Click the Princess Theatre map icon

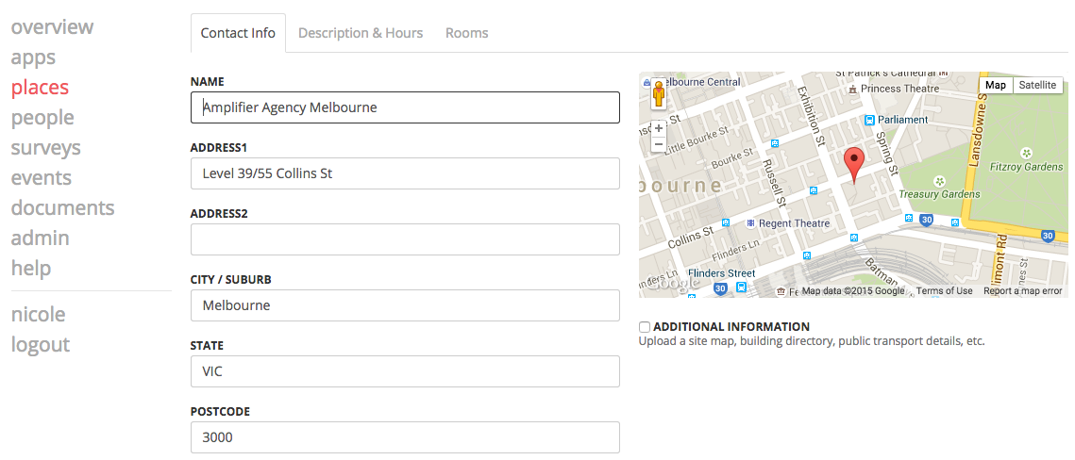click(x=852, y=89)
